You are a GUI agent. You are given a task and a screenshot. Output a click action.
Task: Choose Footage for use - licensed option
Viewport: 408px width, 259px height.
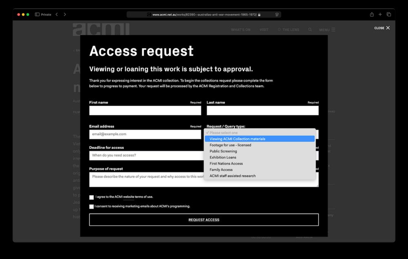[x=259, y=145]
